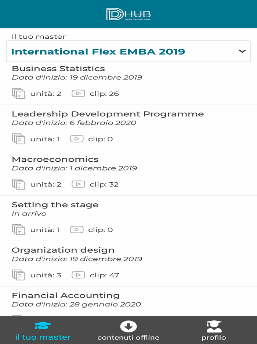The height and width of the screenshot is (344, 257).
Task: Switch to il tuo master tab
Action: [43, 330]
